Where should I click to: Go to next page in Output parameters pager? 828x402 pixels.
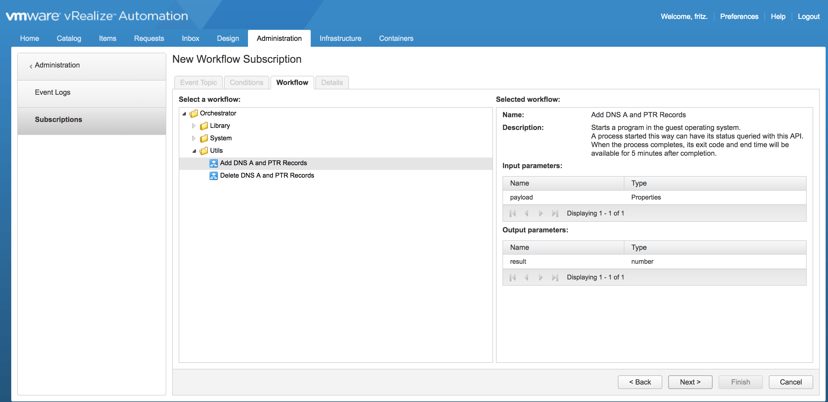(x=541, y=277)
